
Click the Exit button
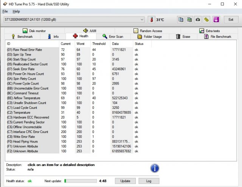click(231, 20)
